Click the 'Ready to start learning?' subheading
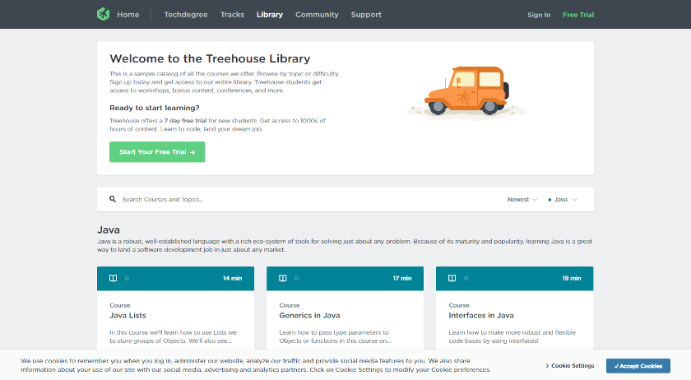This screenshot has height=380, width=691. pos(155,108)
